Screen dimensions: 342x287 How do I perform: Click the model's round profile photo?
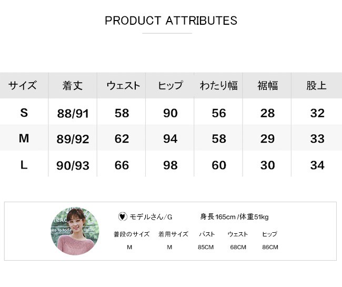coord(75,231)
